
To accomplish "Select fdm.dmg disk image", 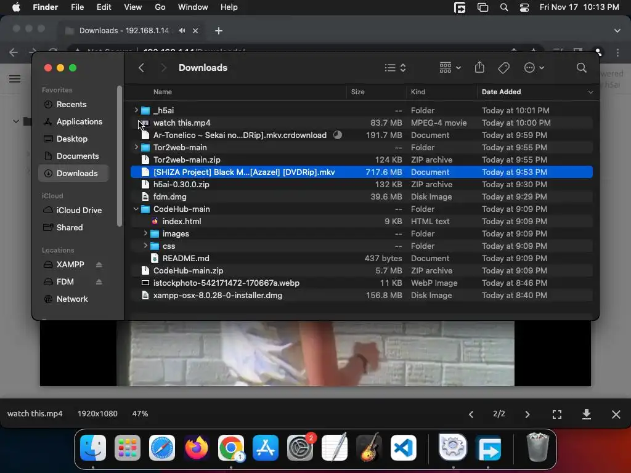I will (361, 196).
